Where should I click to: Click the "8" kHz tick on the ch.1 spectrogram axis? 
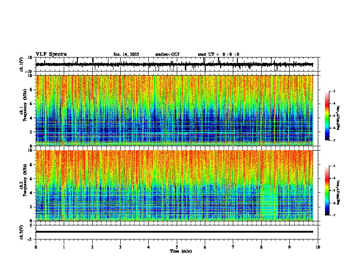32,90
